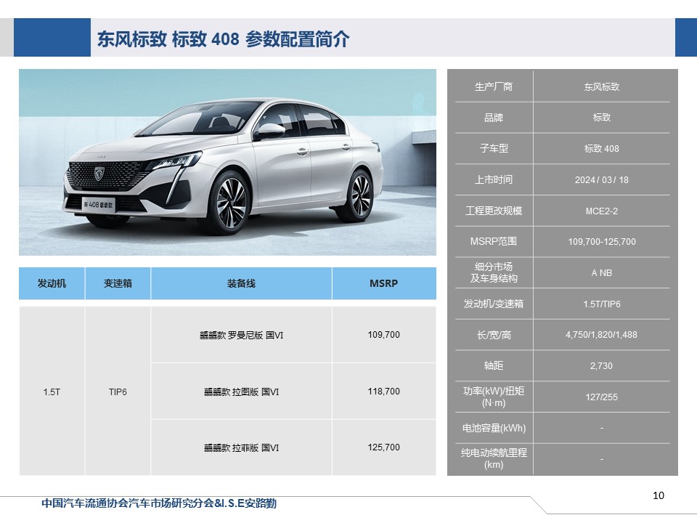This screenshot has width=697, height=523.
Task: Click the slide title "东风标致 标致 408 参数配置简介"
Action: pyautogui.click(x=223, y=39)
